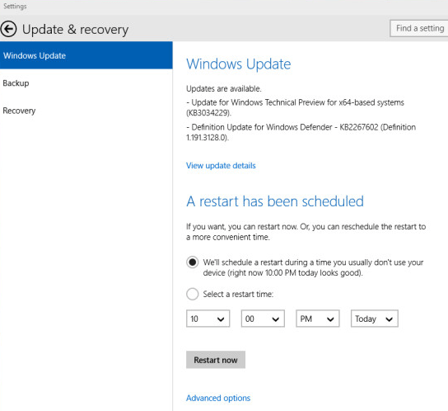This screenshot has height=411, width=448.
Task: Click the Windows Defender definition update text
Action: 301,132
